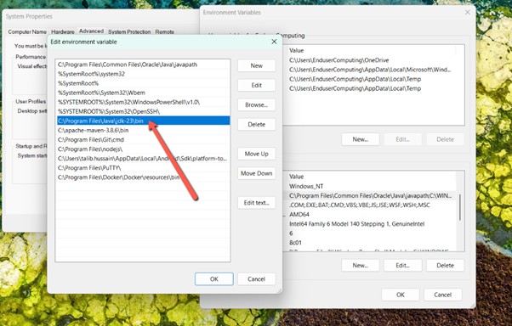The image size is (512, 326).
Task: Click OK in Environment Variables window
Action: [x=401, y=295]
